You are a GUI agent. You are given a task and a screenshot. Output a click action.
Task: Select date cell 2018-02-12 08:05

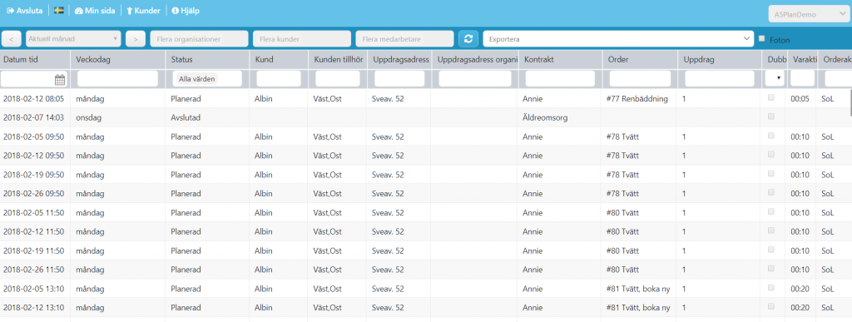pos(35,99)
